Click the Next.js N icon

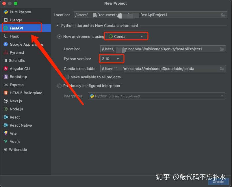[x=5, y=101]
